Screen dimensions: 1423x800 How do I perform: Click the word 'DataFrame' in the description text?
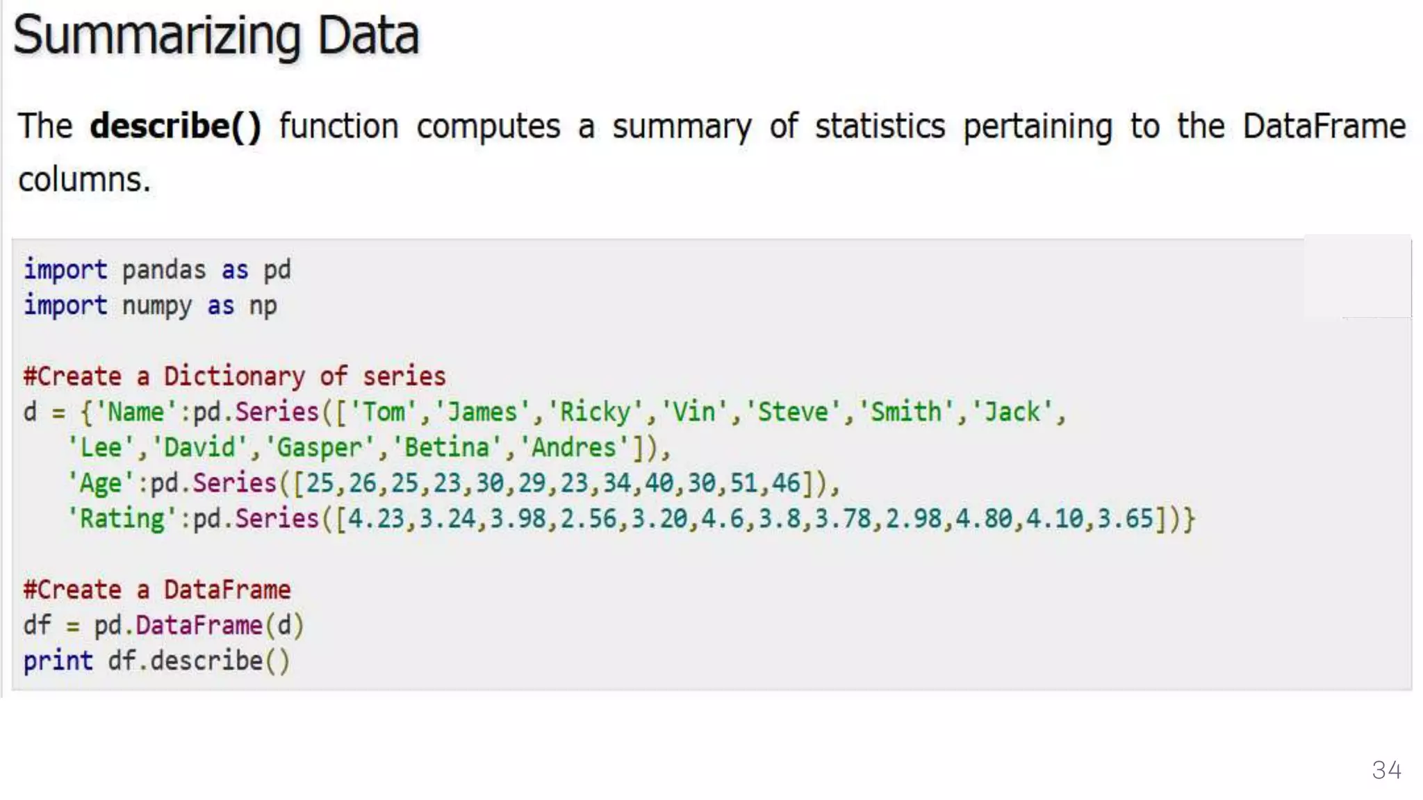click(x=1324, y=126)
